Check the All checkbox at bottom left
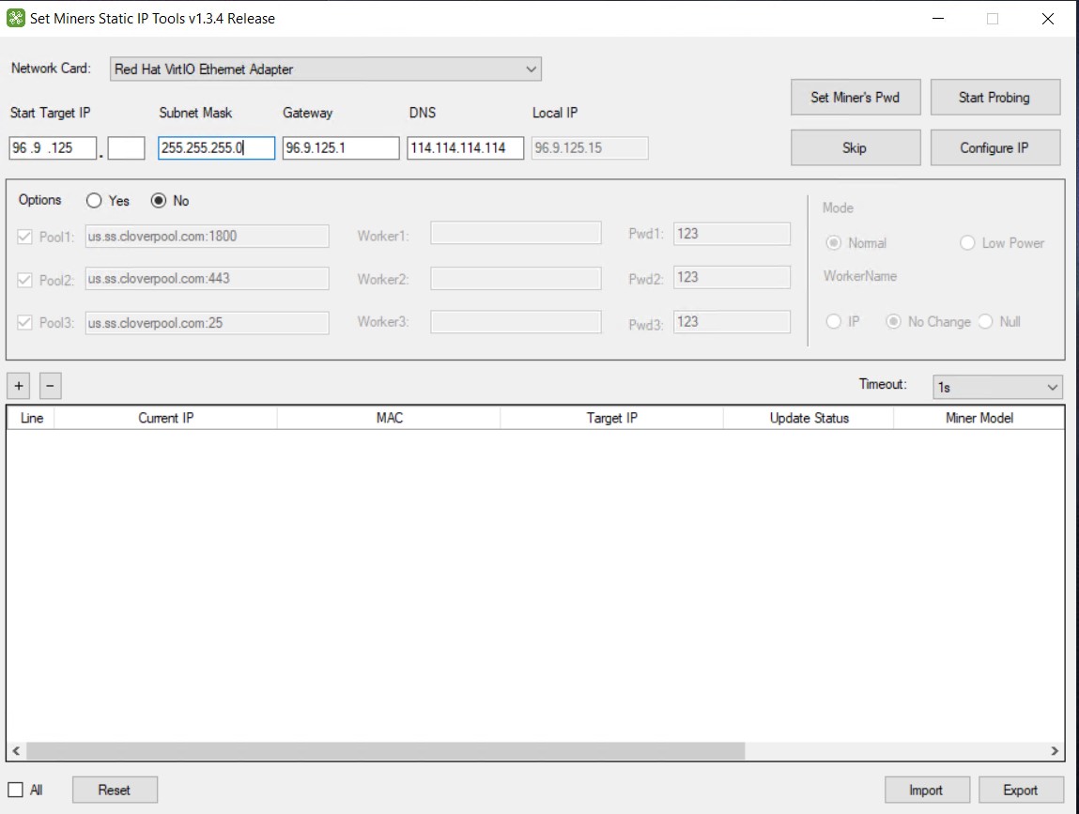This screenshot has height=814, width=1079. pos(15,790)
